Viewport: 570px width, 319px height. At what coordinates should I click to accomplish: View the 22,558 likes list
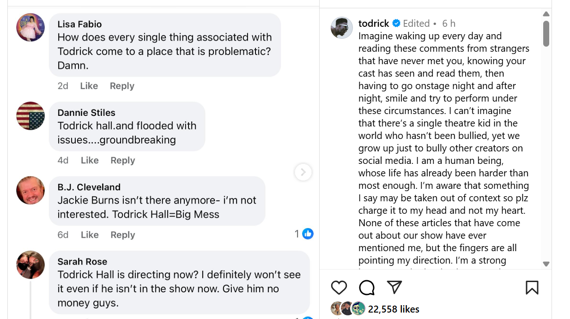394,309
